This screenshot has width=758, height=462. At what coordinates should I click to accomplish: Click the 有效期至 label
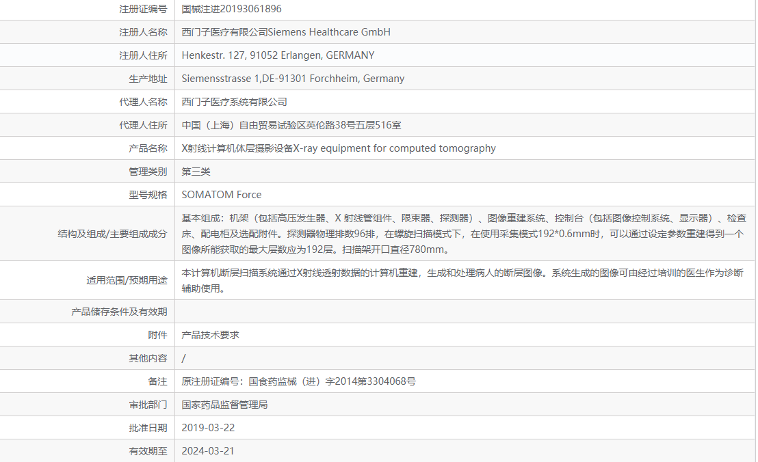(148, 451)
